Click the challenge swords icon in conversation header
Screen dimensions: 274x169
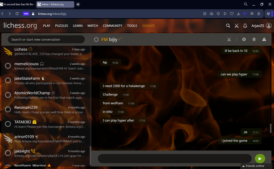(229, 39)
